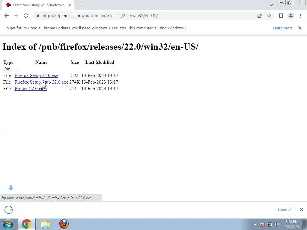Open the Action Center flag icon

click(262, 224)
